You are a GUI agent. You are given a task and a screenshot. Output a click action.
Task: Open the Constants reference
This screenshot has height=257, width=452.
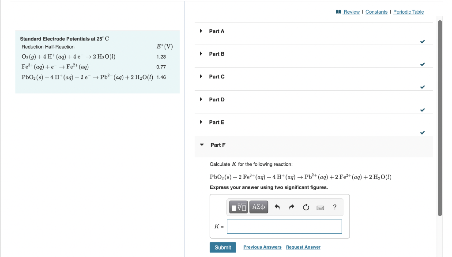(376, 12)
